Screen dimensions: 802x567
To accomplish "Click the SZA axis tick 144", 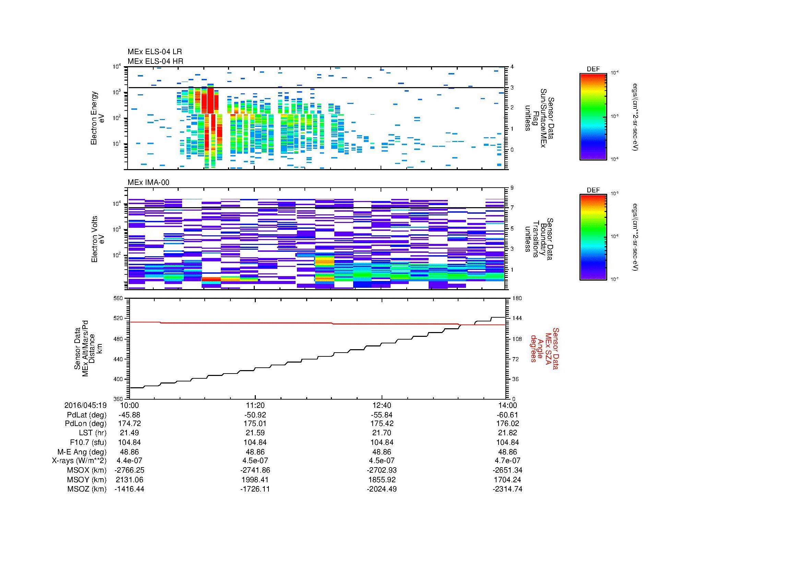I will click(517, 319).
